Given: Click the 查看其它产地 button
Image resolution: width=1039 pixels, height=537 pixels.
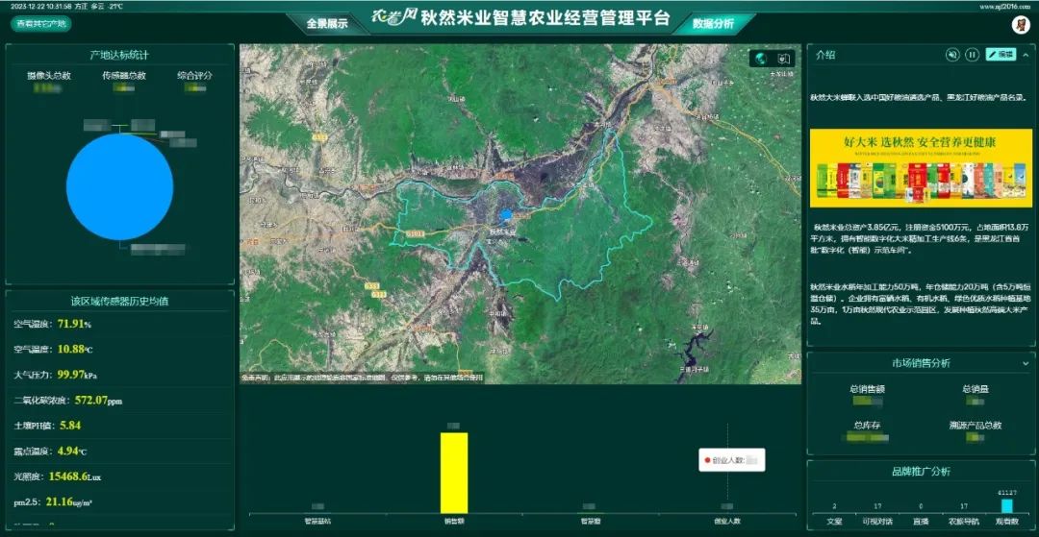Looking at the screenshot, I should tap(41, 23).
